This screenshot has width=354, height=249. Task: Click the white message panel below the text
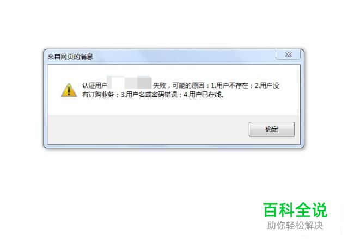174,107
